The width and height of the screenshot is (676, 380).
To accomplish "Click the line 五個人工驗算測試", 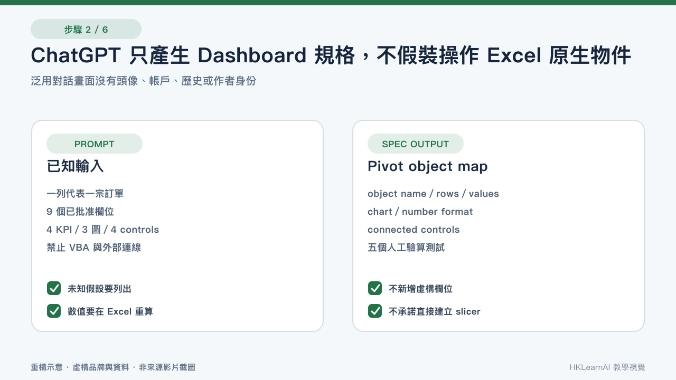I will click(x=406, y=248).
